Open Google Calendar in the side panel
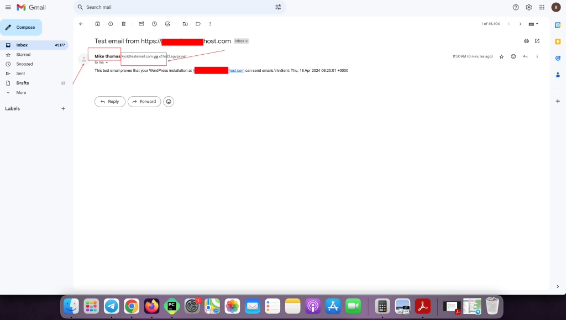This screenshot has height=320, width=566. coord(558,25)
